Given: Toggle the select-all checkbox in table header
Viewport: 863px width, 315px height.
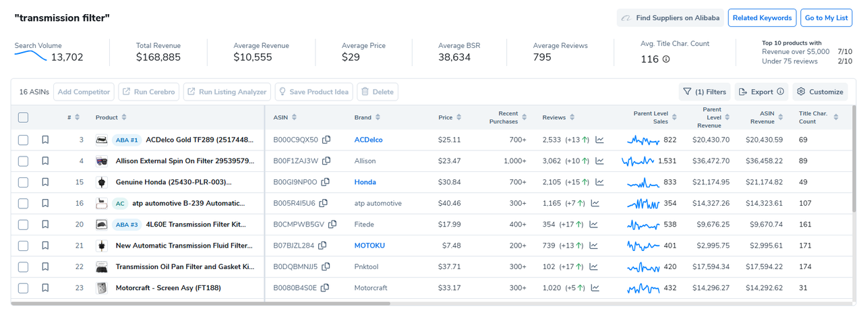Looking at the screenshot, I should click(x=24, y=117).
